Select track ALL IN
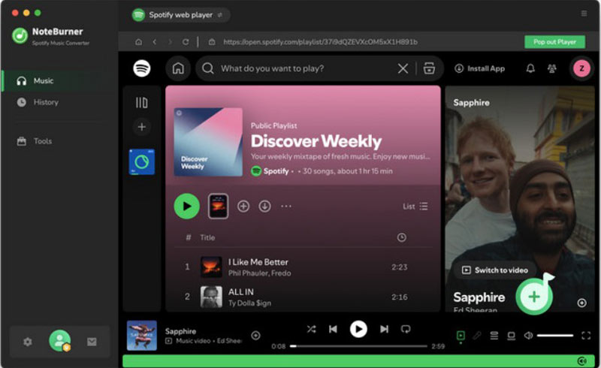Screen dimensions: 601x368 click(x=240, y=292)
